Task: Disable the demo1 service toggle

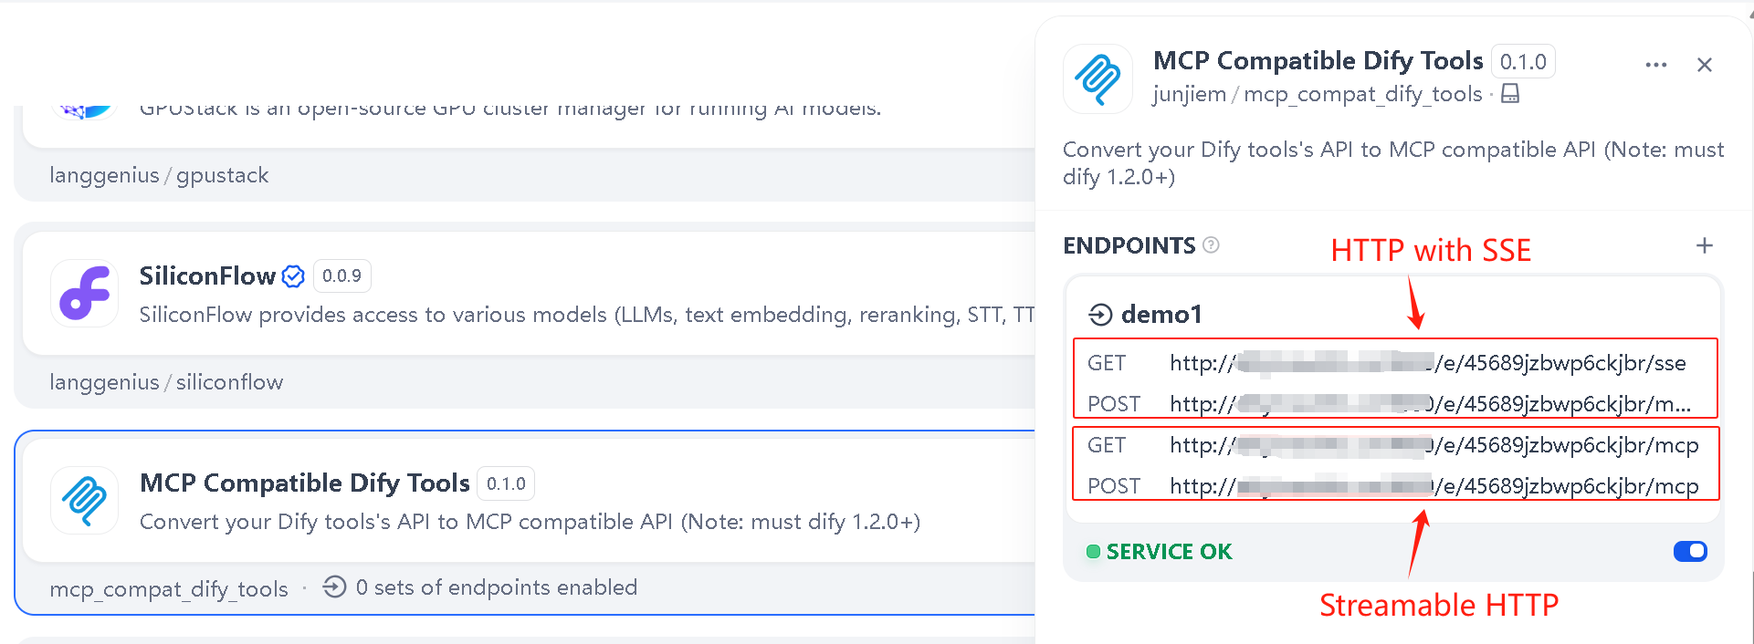Action: [x=1690, y=551]
